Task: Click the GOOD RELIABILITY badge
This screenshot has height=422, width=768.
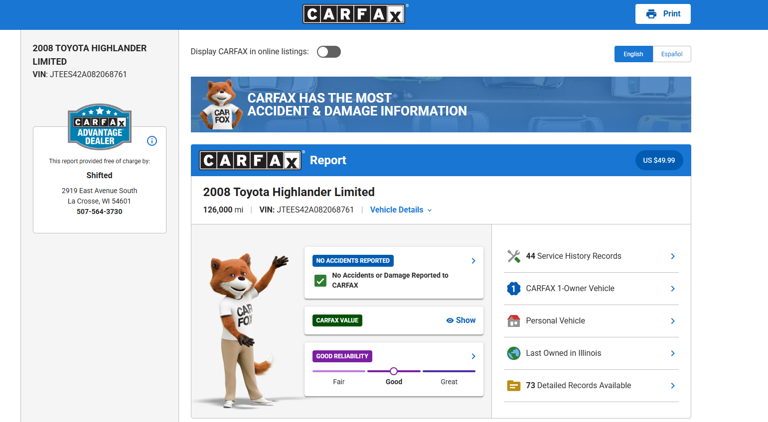Action: [x=342, y=356]
